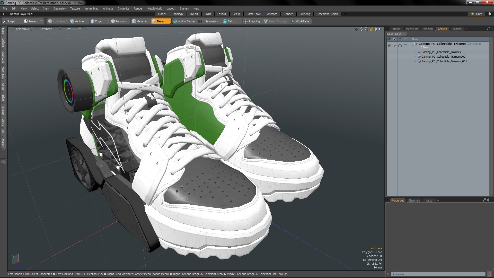Image resolution: width=494 pixels, height=278 pixels.
Task: Open the Mesh Edit vertical sidebar tab
Action: [x=3, y=73]
